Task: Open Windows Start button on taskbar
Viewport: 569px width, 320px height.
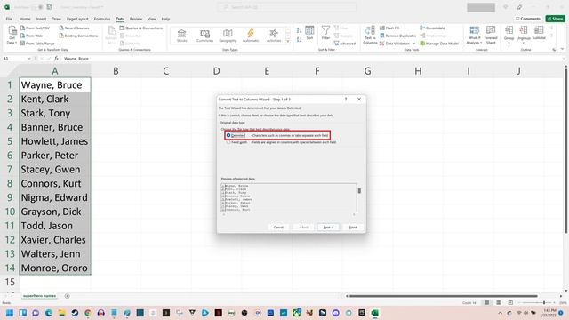Action: [x=10, y=313]
